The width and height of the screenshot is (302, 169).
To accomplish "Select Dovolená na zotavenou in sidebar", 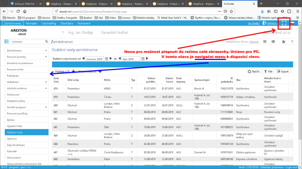I will [x=26, y=63].
